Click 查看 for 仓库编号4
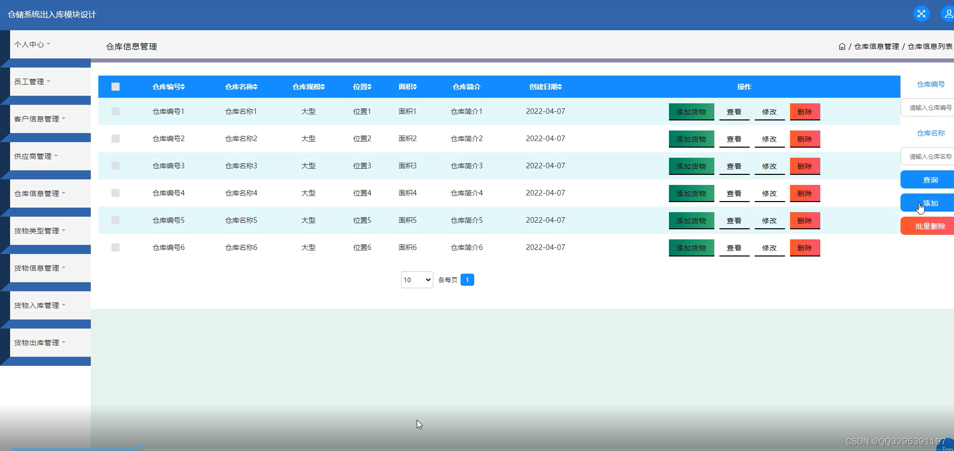The width and height of the screenshot is (954, 451). [x=734, y=194]
